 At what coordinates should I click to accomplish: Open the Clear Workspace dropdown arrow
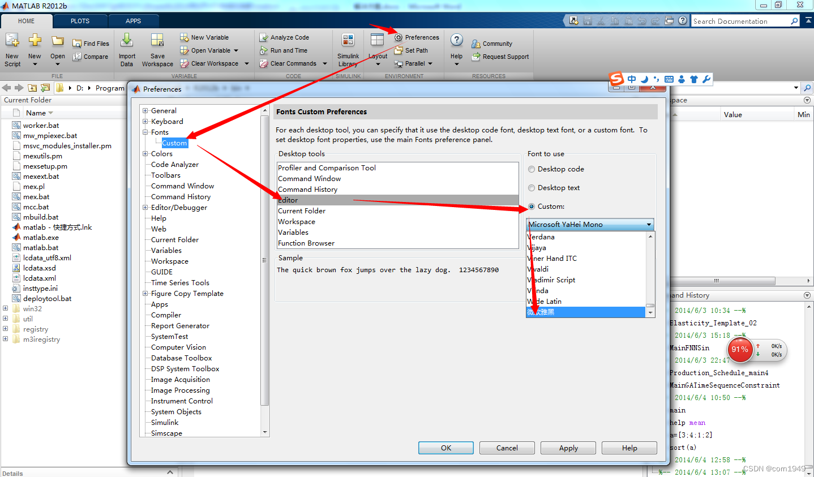(x=247, y=63)
